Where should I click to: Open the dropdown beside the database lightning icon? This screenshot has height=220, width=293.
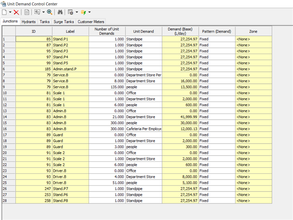(89, 12)
